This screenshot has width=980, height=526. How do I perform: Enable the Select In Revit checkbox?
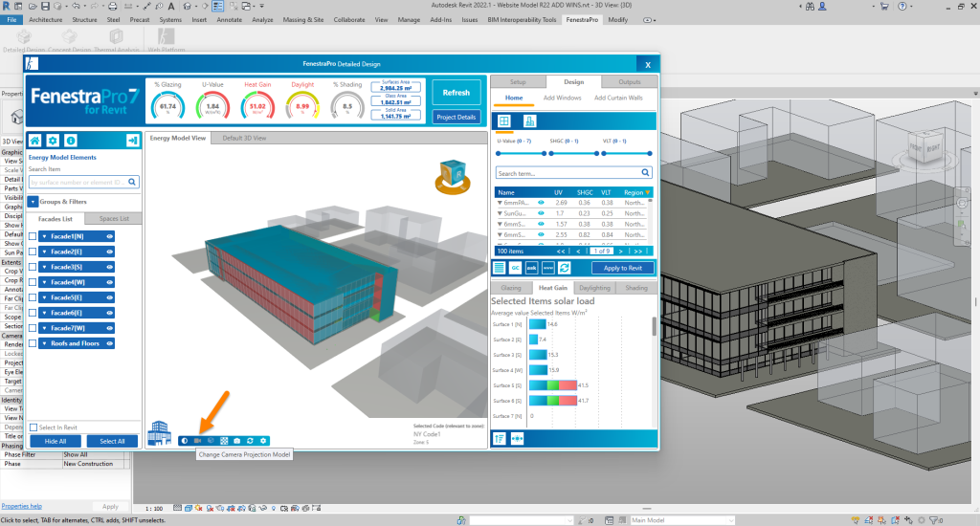tap(33, 427)
